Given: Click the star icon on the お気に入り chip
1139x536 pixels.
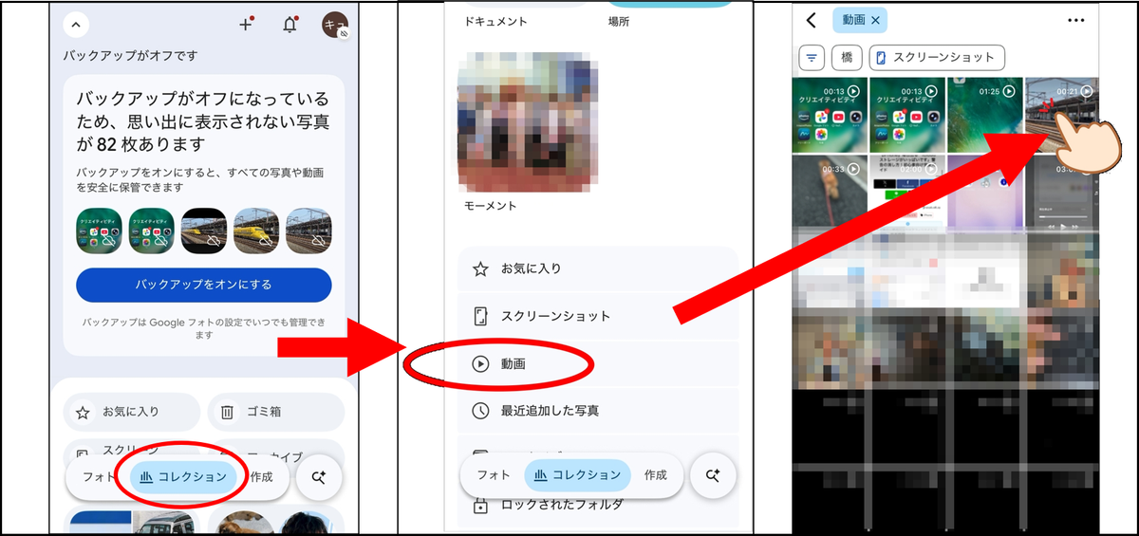Looking at the screenshot, I should [83, 413].
